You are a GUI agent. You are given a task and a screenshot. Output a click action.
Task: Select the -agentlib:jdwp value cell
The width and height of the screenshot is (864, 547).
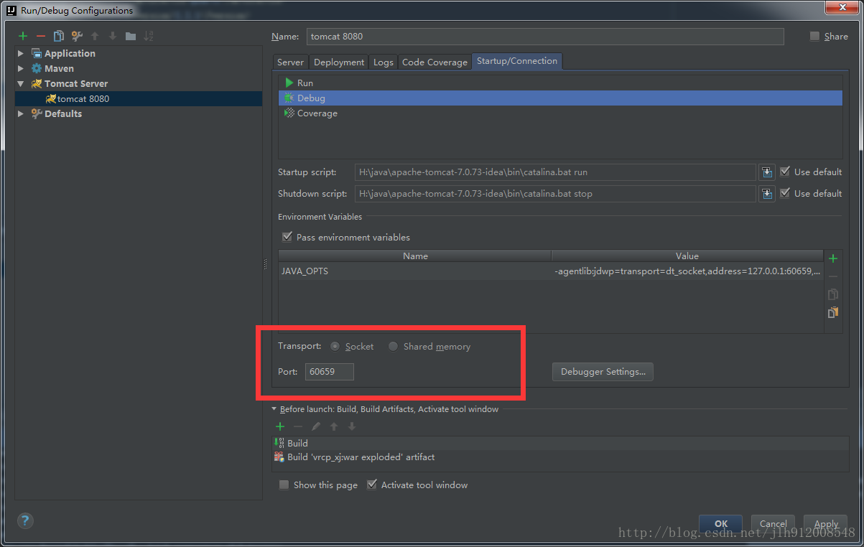(687, 271)
